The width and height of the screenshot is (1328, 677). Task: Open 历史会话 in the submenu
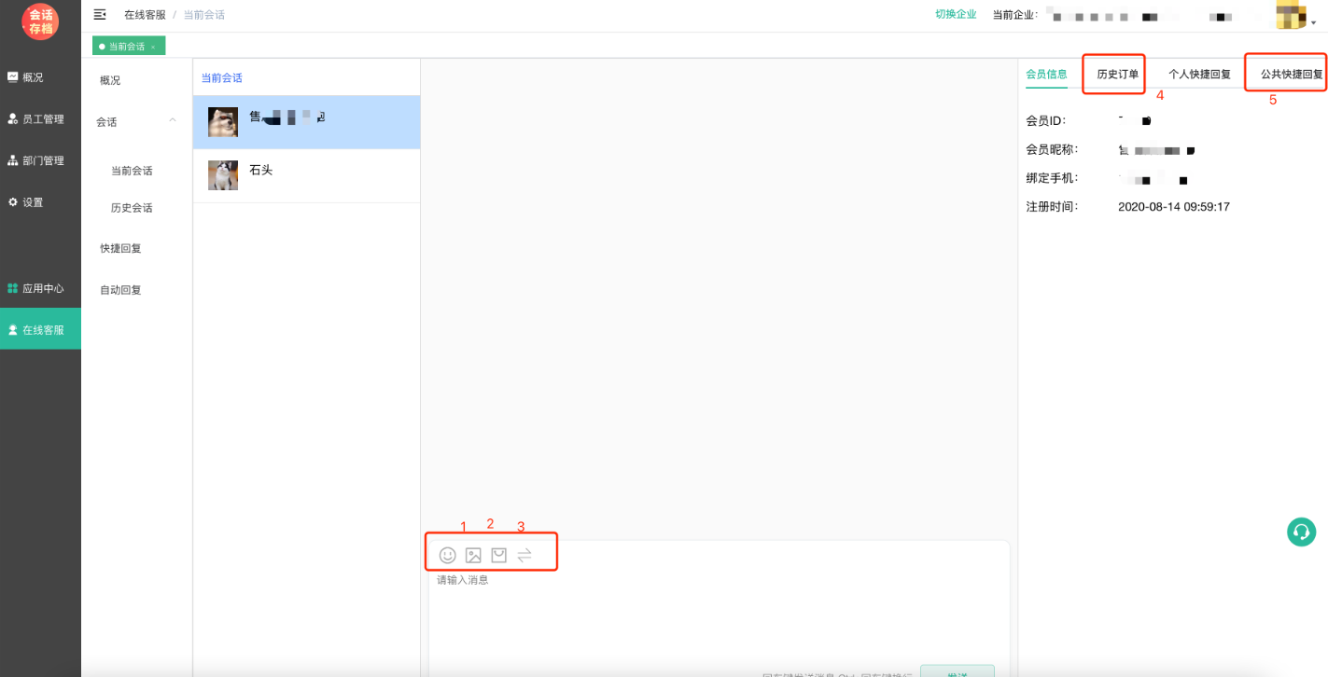pyautogui.click(x=132, y=208)
